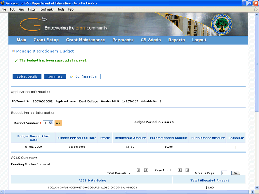Click the Firefox icon in title bar
This screenshot has height=194, width=259.
3,4
